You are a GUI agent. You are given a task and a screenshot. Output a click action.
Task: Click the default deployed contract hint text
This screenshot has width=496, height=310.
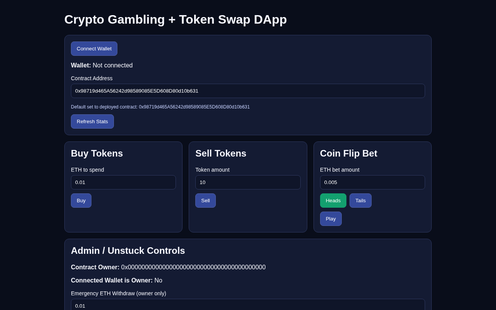160,107
